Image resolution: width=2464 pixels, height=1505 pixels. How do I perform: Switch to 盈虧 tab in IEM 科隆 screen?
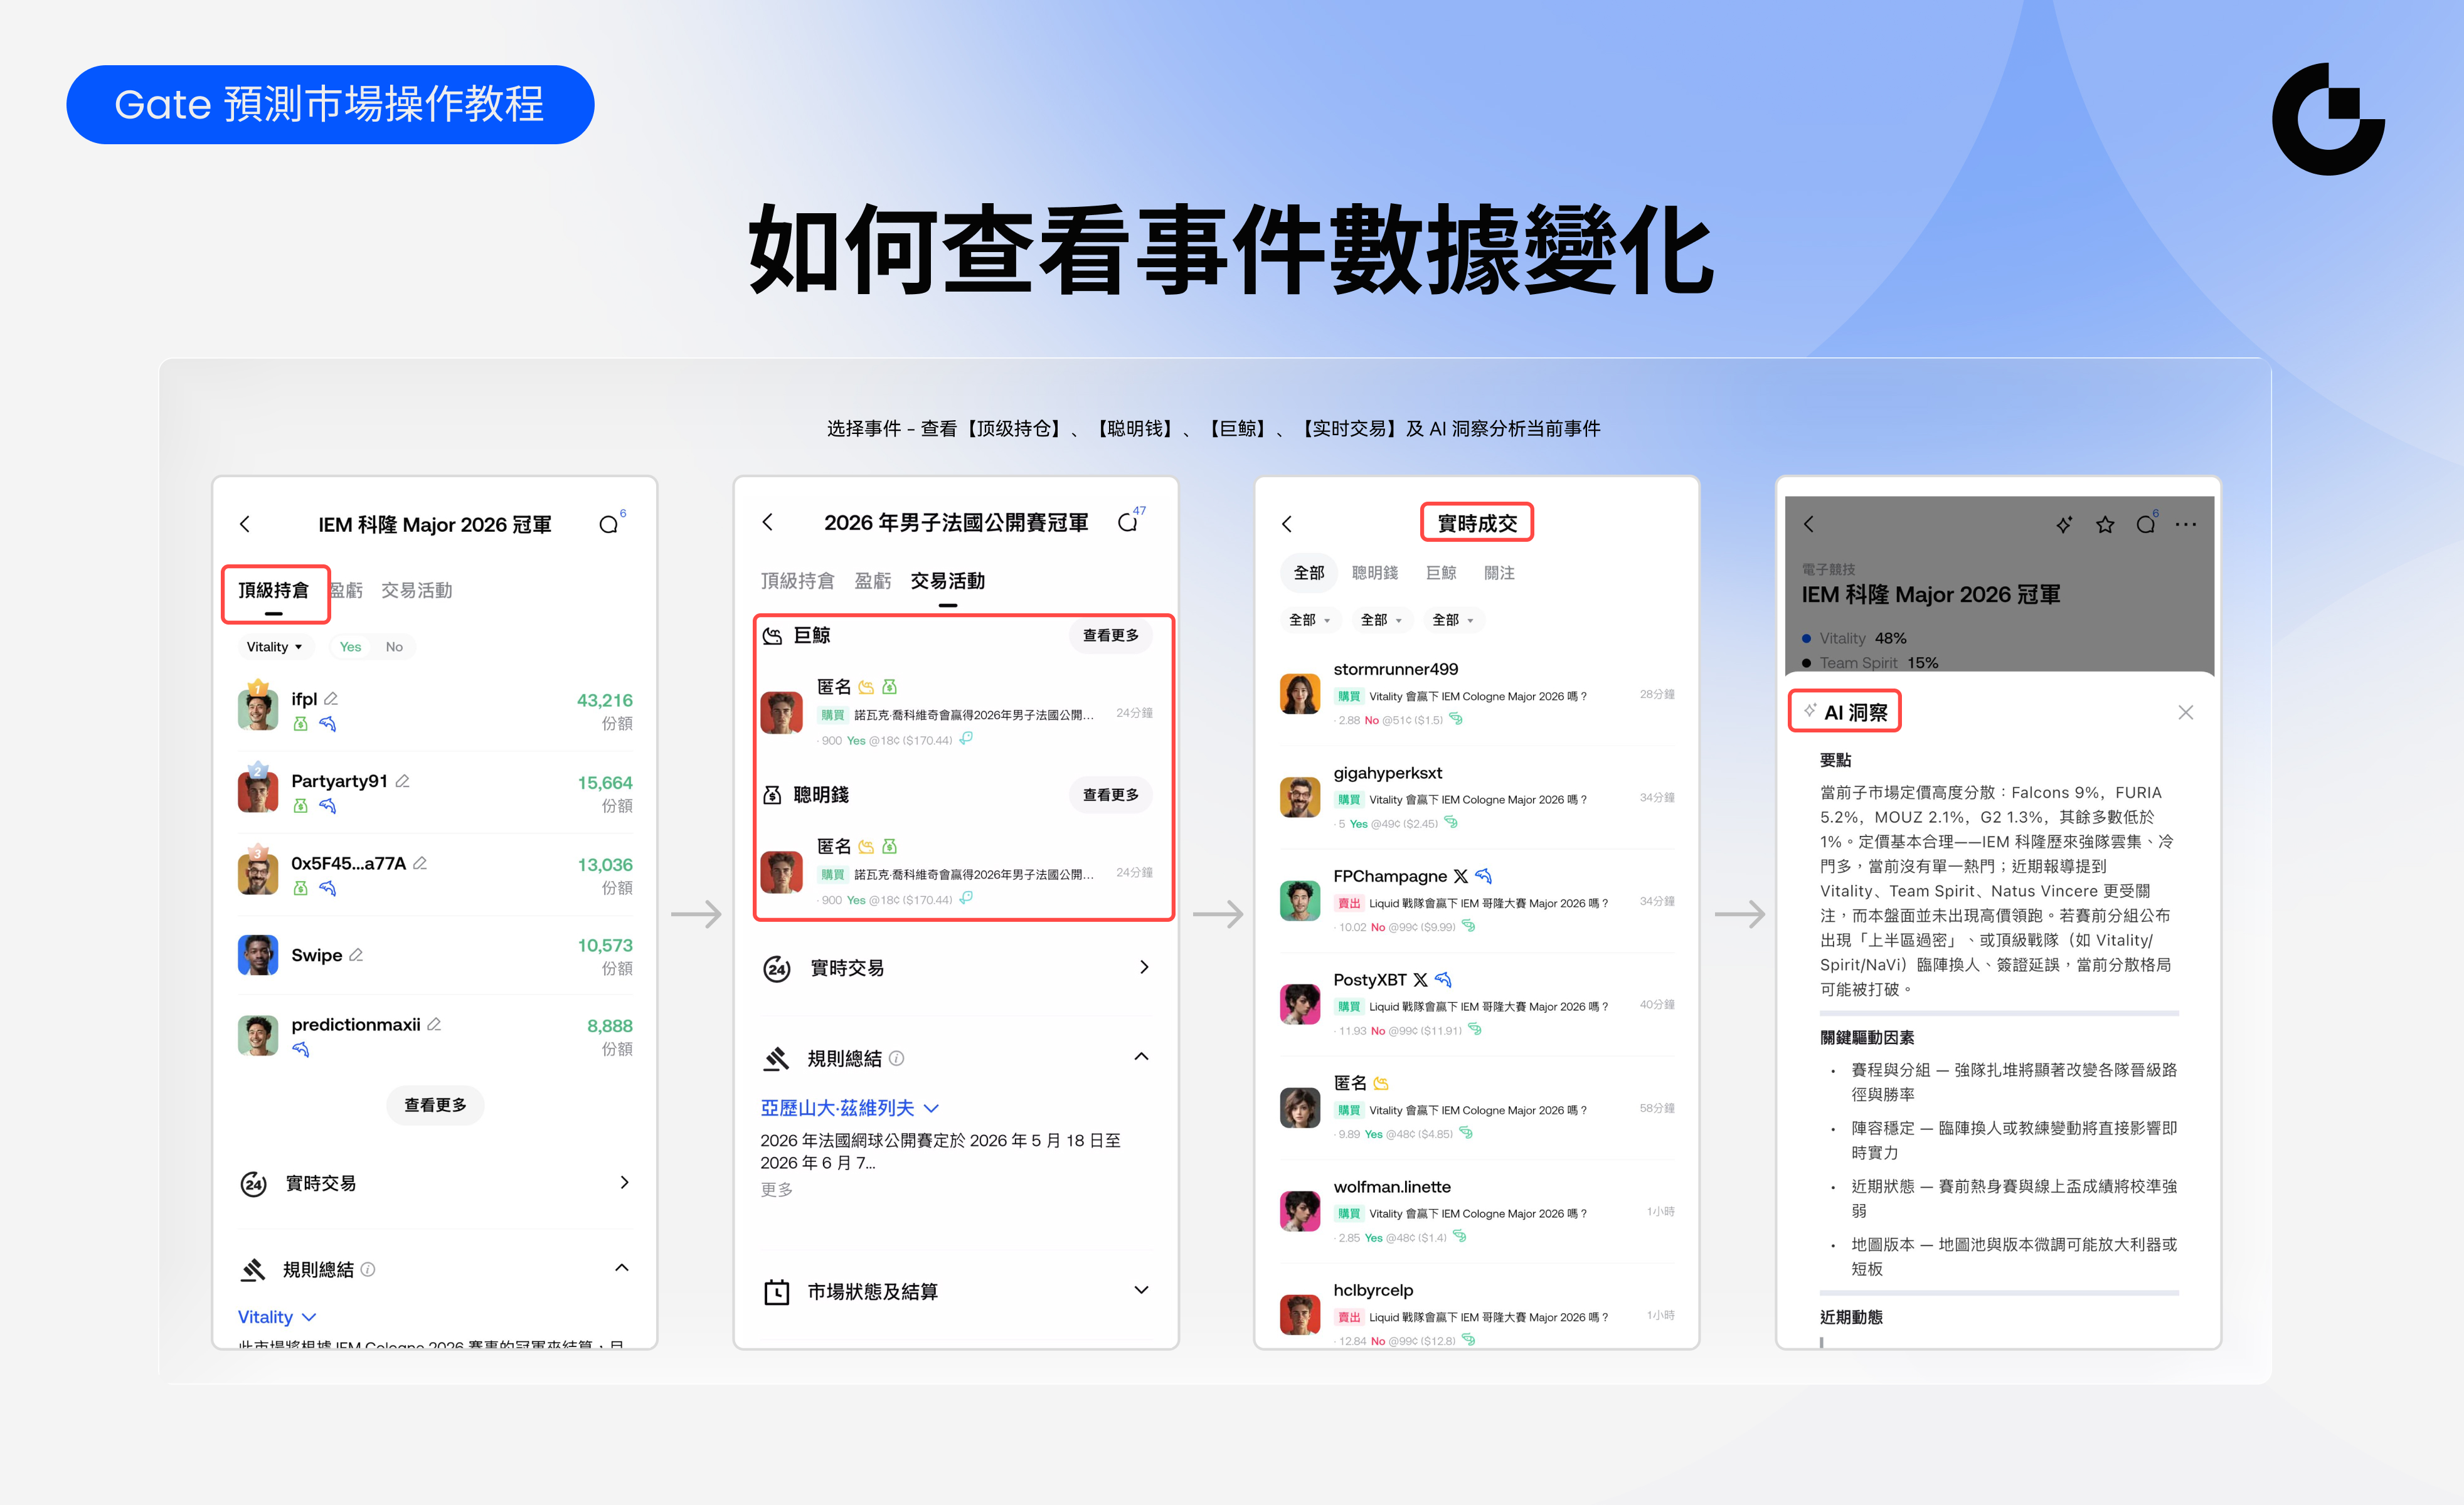(346, 591)
